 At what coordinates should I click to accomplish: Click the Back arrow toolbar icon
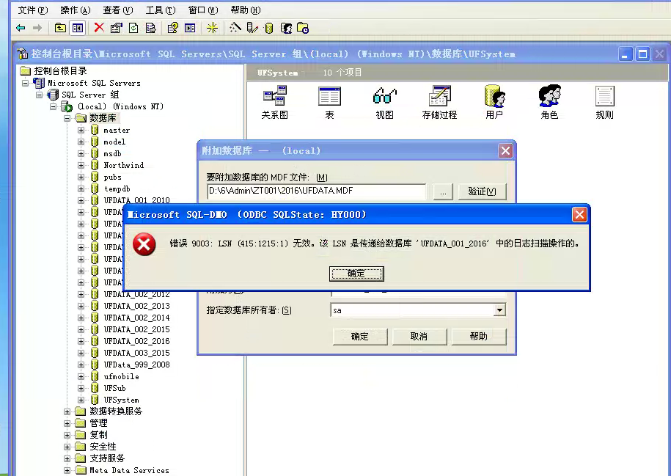click(21, 29)
